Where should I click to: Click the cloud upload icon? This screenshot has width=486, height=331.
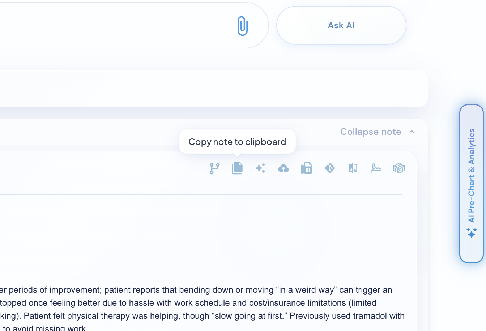283,168
